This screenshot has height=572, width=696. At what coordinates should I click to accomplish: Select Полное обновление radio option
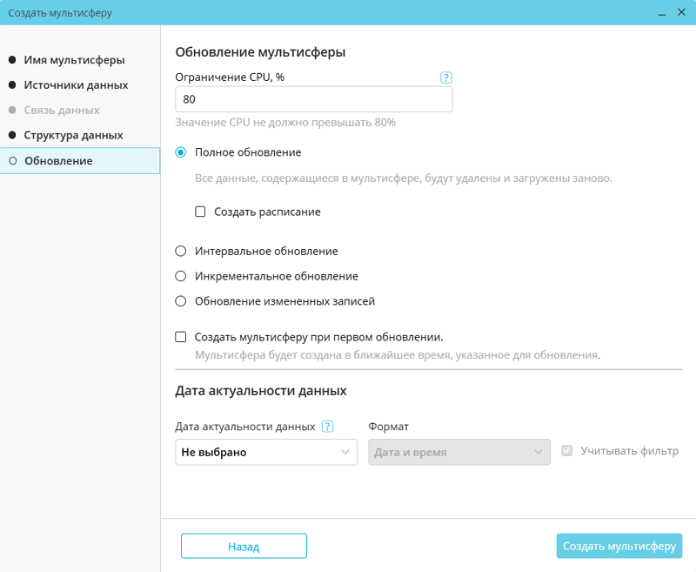pyautogui.click(x=181, y=152)
